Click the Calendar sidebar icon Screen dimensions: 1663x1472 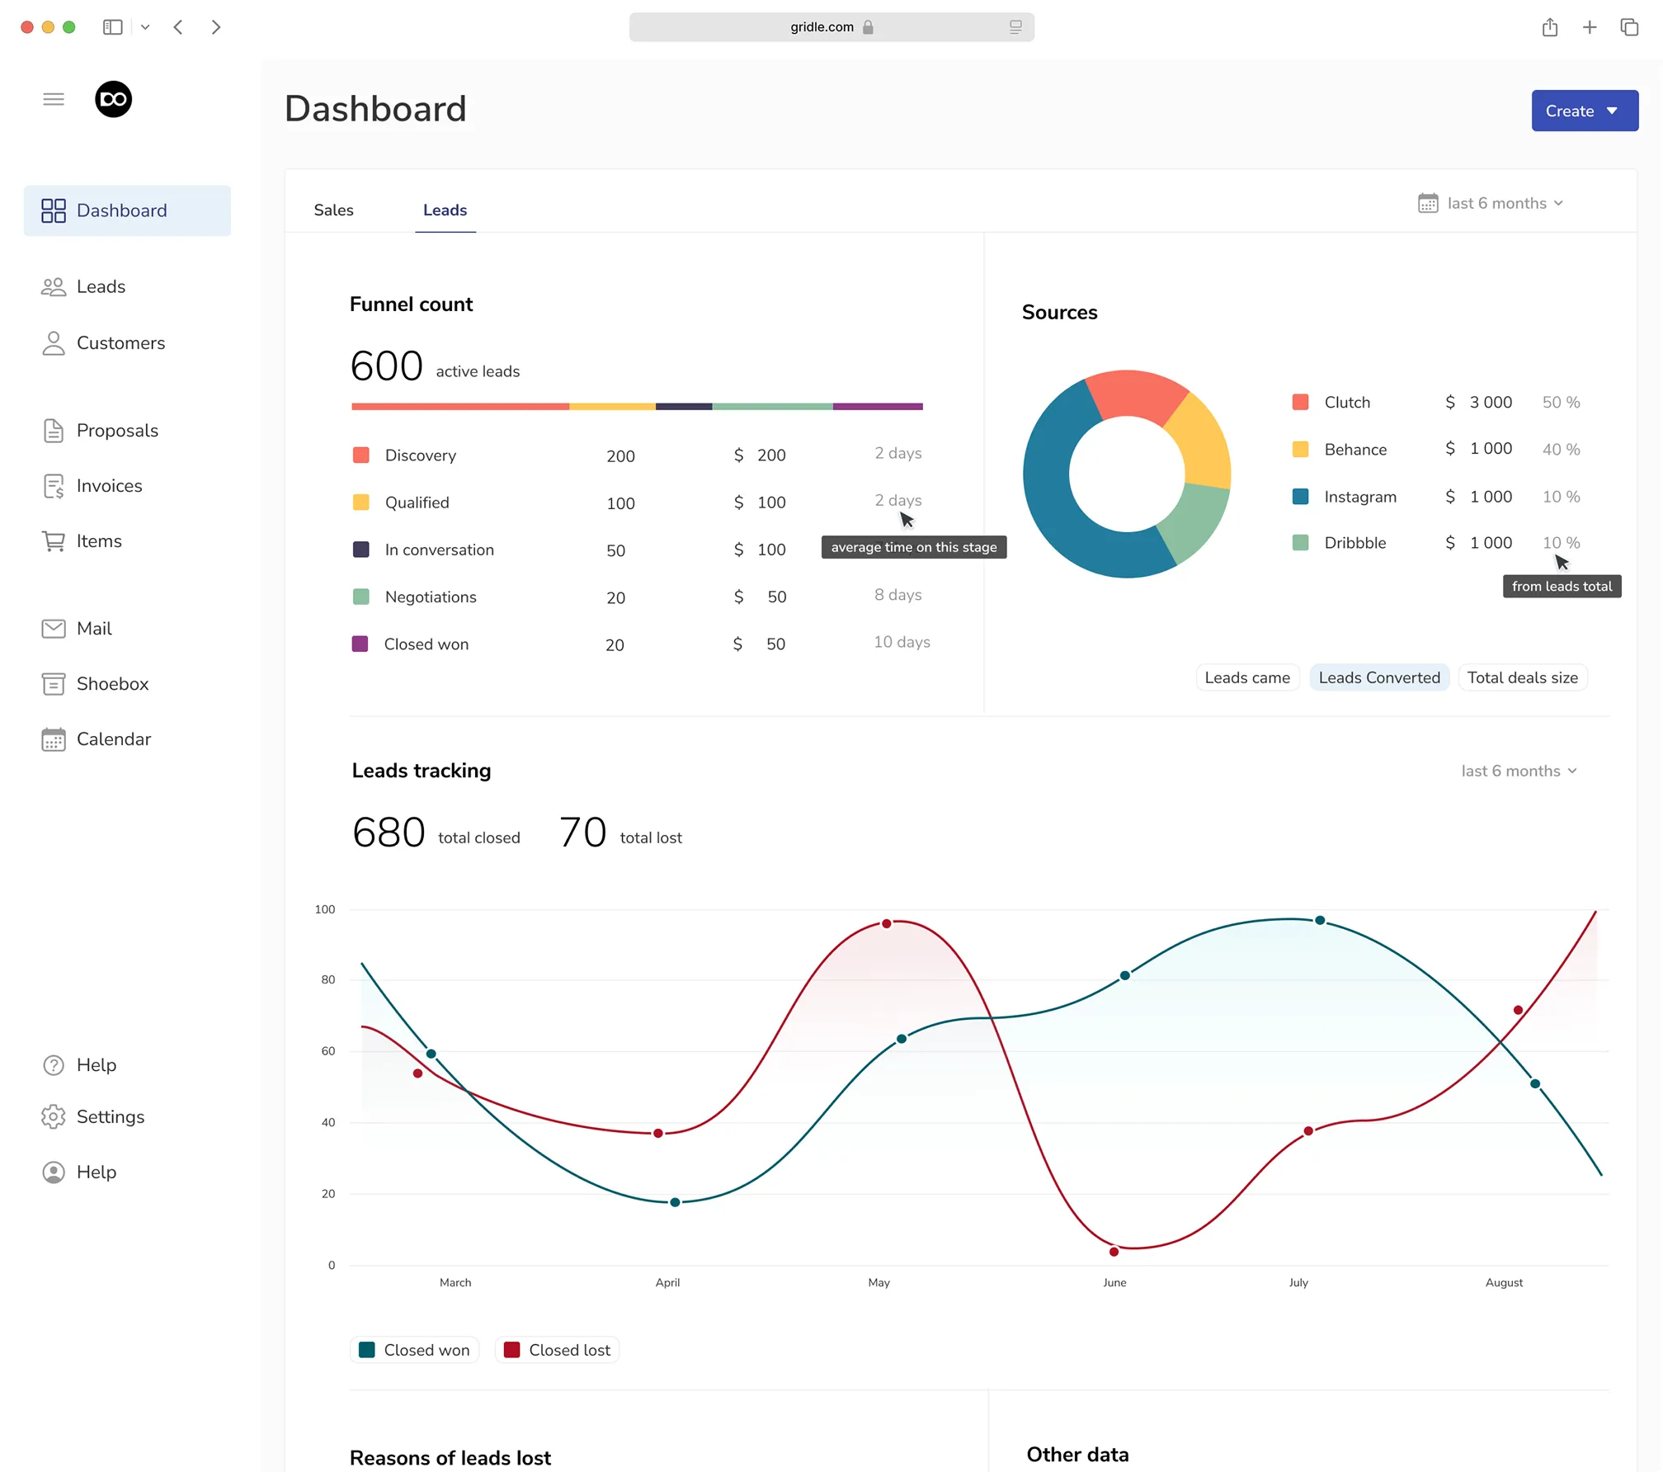[x=54, y=739]
